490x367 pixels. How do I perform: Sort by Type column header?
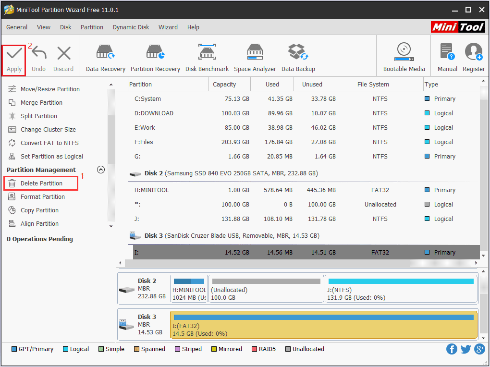pos(451,85)
